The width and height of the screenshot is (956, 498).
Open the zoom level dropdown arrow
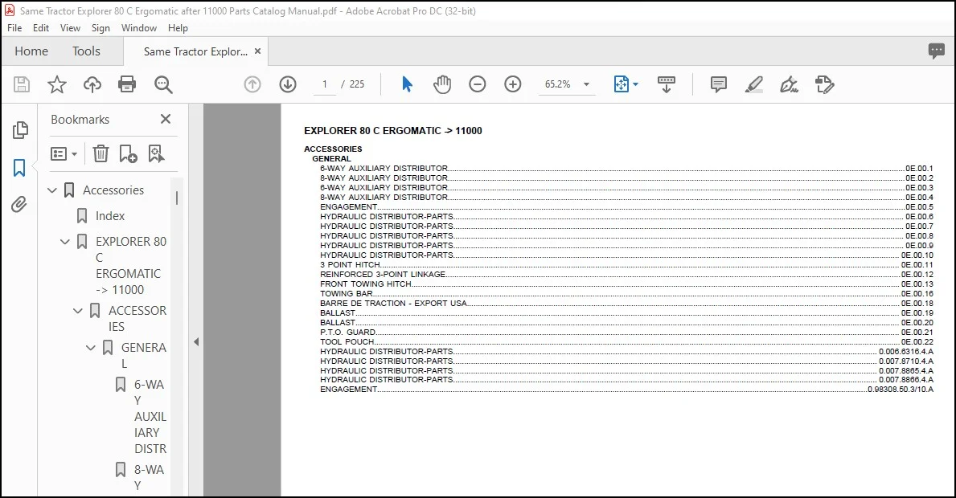[x=586, y=84]
